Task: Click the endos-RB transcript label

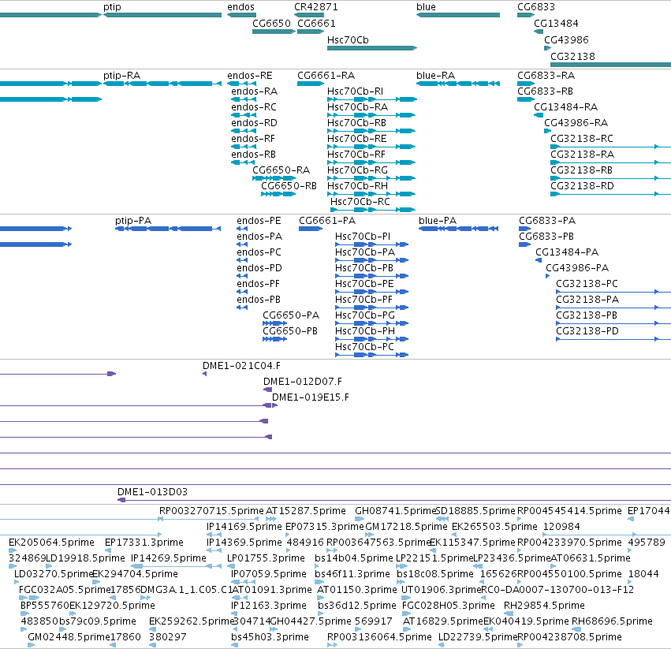Action: pos(254,154)
